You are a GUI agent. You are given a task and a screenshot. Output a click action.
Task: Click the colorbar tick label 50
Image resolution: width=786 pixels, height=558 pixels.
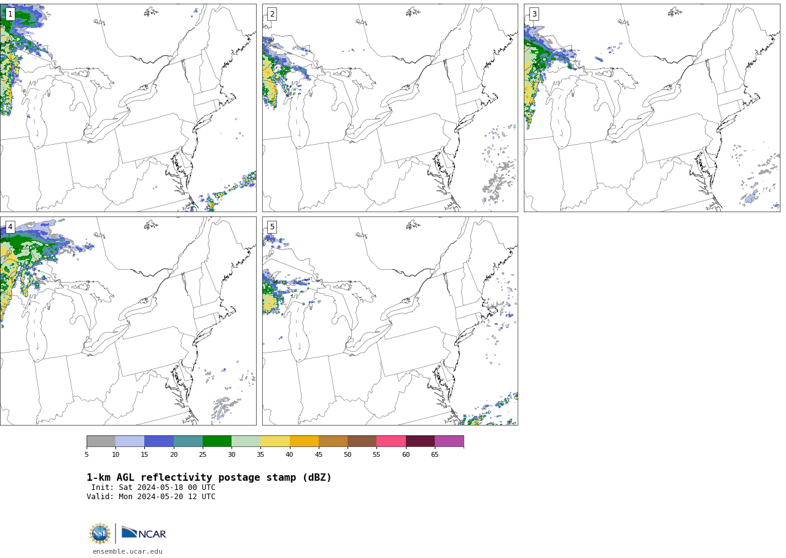click(x=348, y=454)
